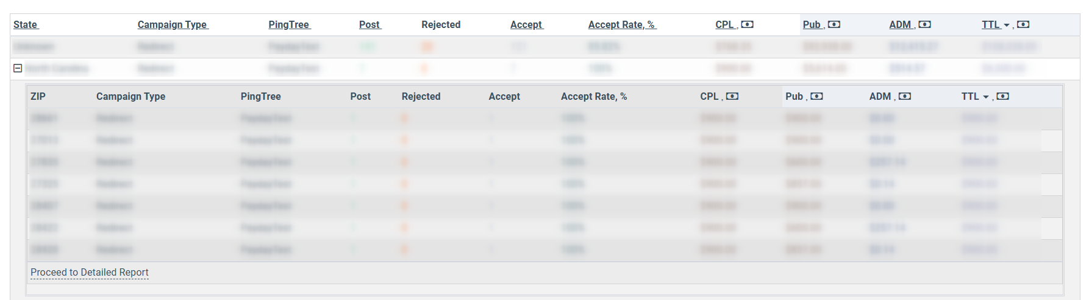
Task: Click the money icon beside top CPL header
Action: (747, 24)
